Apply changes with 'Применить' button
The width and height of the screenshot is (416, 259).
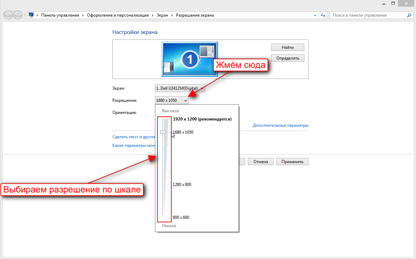pos(292,161)
